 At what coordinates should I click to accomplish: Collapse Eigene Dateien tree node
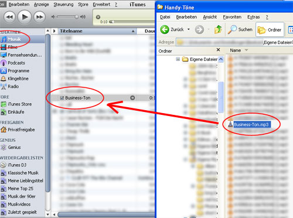(x=178, y=59)
